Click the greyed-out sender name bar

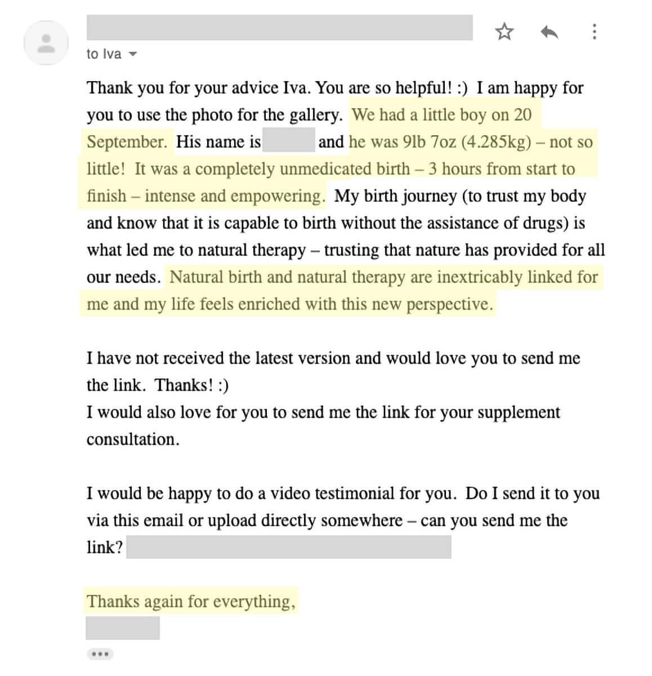[280, 28]
